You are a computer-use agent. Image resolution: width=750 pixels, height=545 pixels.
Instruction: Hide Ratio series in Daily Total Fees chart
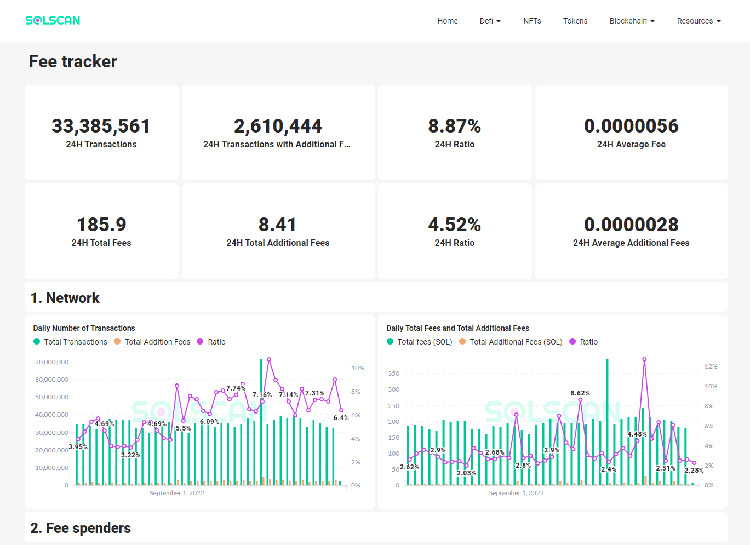pos(583,342)
